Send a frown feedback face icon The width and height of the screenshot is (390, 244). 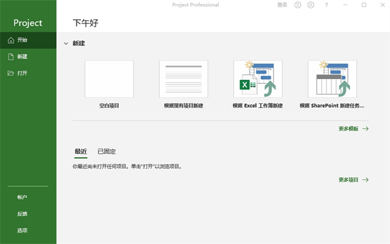[x=311, y=5]
